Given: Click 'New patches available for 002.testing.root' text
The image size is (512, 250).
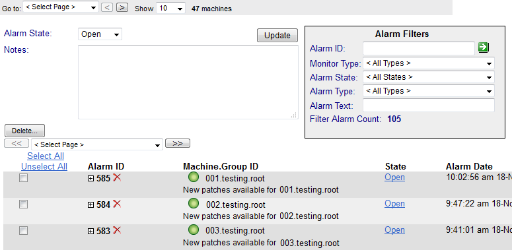Looking at the screenshot, I should pos(261,216).
